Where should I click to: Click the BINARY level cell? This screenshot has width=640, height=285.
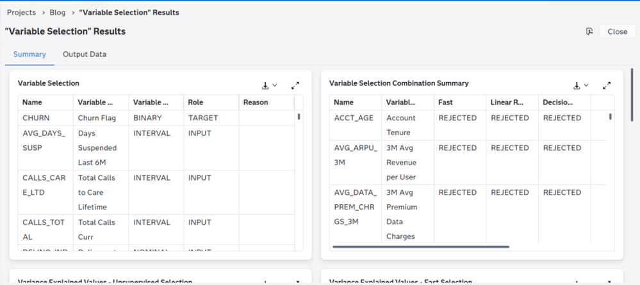tap(156, 118)
